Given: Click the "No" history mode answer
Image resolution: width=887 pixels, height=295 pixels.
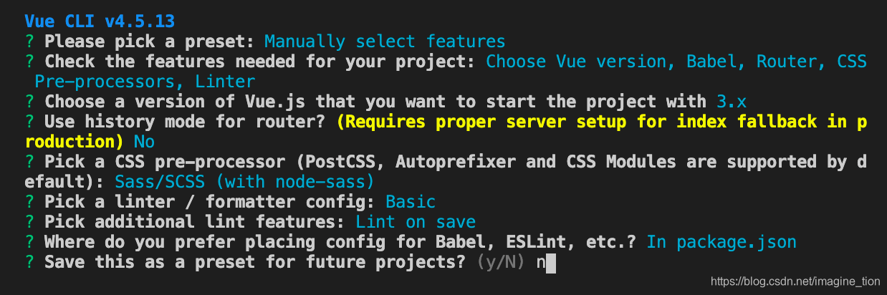Looking at the screenshot, I should [x=144, y=141].
